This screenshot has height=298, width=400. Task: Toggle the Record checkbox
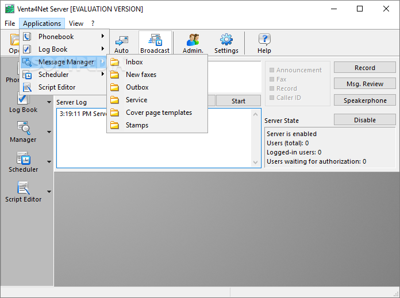(272, 88)
